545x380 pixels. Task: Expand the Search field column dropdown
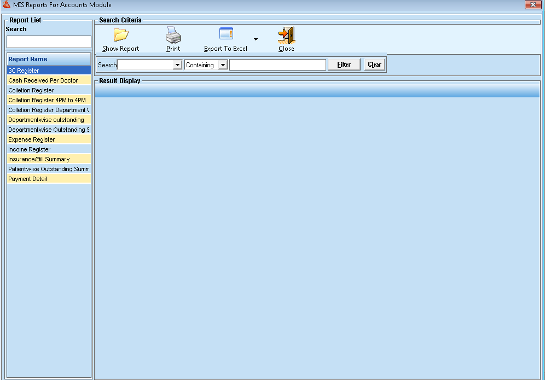[177, 65]
